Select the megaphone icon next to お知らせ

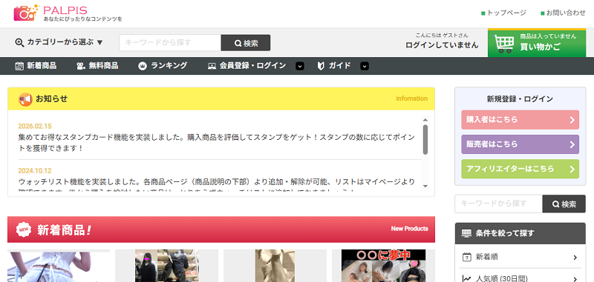click(25, 99)
